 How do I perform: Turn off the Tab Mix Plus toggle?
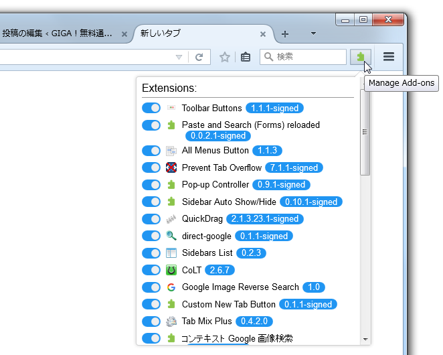pos(151,322)
